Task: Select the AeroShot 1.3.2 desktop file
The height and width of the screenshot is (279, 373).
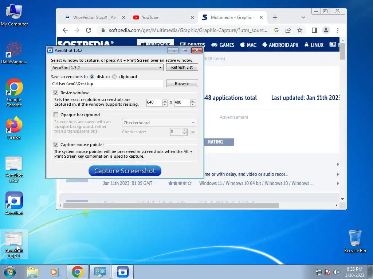Action: 14,169
